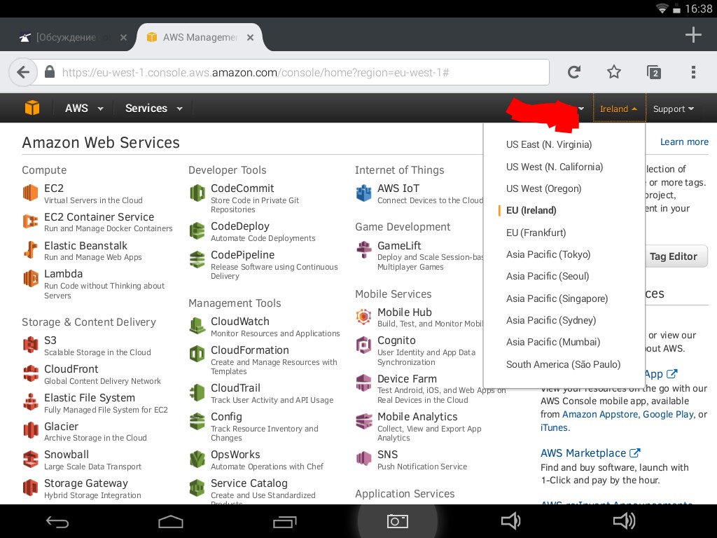The image size is (717, 538).
Task: Select Asia Pacific (Tokyo) region
Action: (x=548, y=254)
